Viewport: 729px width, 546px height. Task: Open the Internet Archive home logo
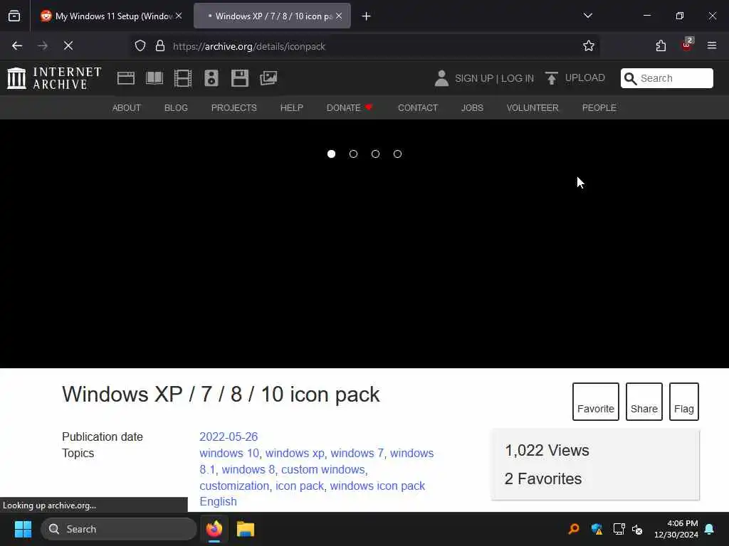(54, 78)
